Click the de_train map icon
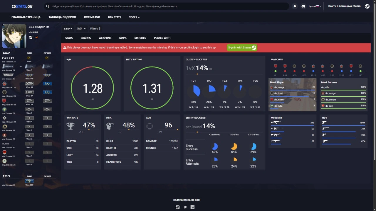376x211 pixels. 323,106
